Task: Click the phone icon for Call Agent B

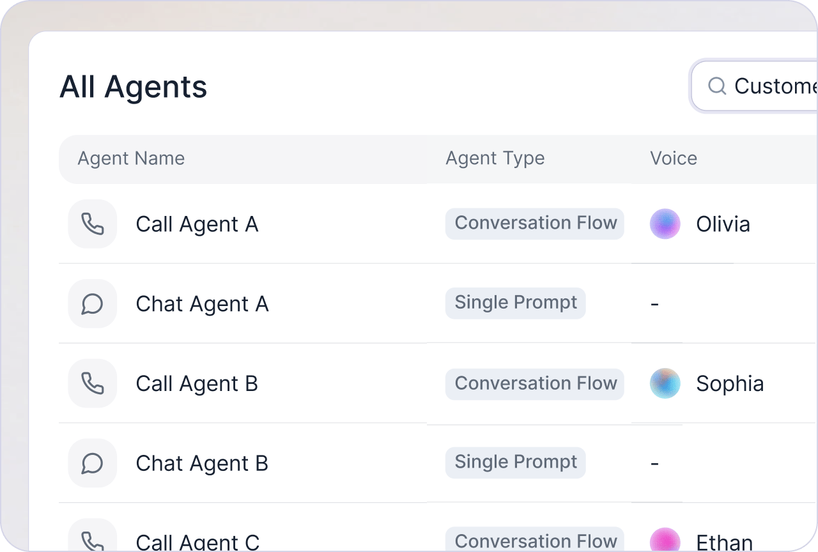Action: pyautogui.click(x=93, y=383)
